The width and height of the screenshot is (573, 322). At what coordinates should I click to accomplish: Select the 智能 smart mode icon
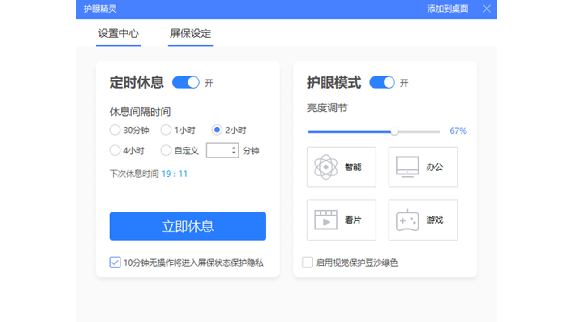coord(326,167)
